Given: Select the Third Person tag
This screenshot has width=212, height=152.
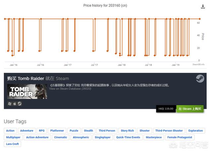Looking at the screenshot, I should coord(107,131).
